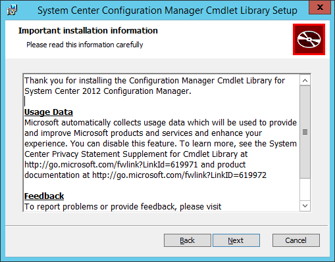This screenshot has height=262, width=335.
Task: Proceed with the Next button
Action: (236, 240)
